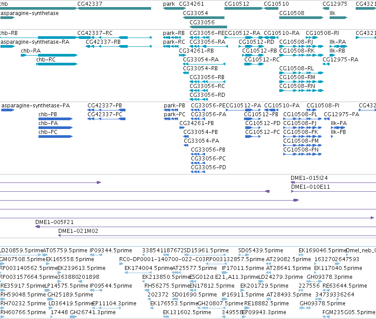This screenshot has height=319, width=376.
Task: Select the asparagine-synthetase gene label
Action: 30,13
